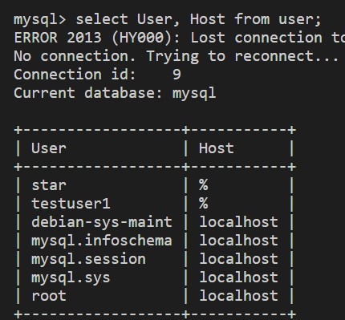
Task: Click the debian-sys-maint user entry
Action: 102,222
